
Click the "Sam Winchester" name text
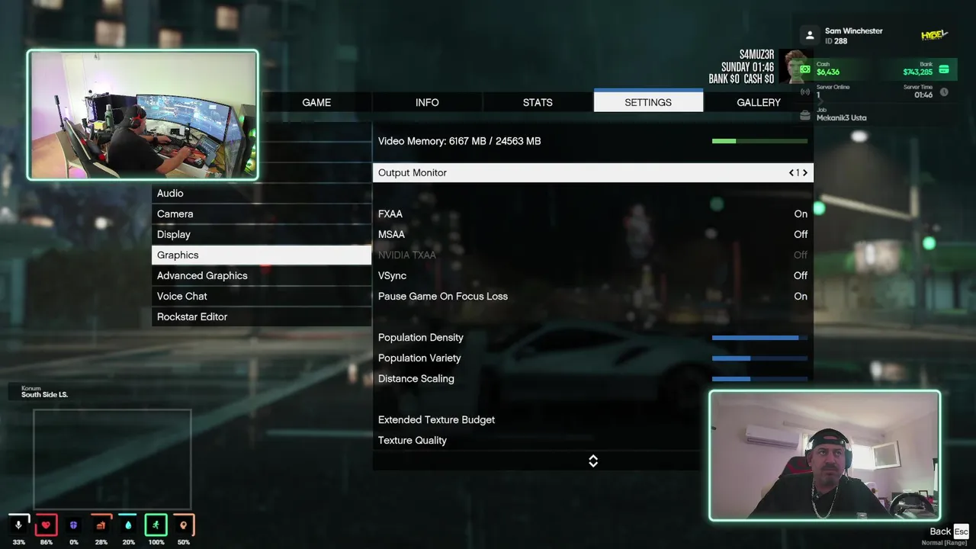853,31
